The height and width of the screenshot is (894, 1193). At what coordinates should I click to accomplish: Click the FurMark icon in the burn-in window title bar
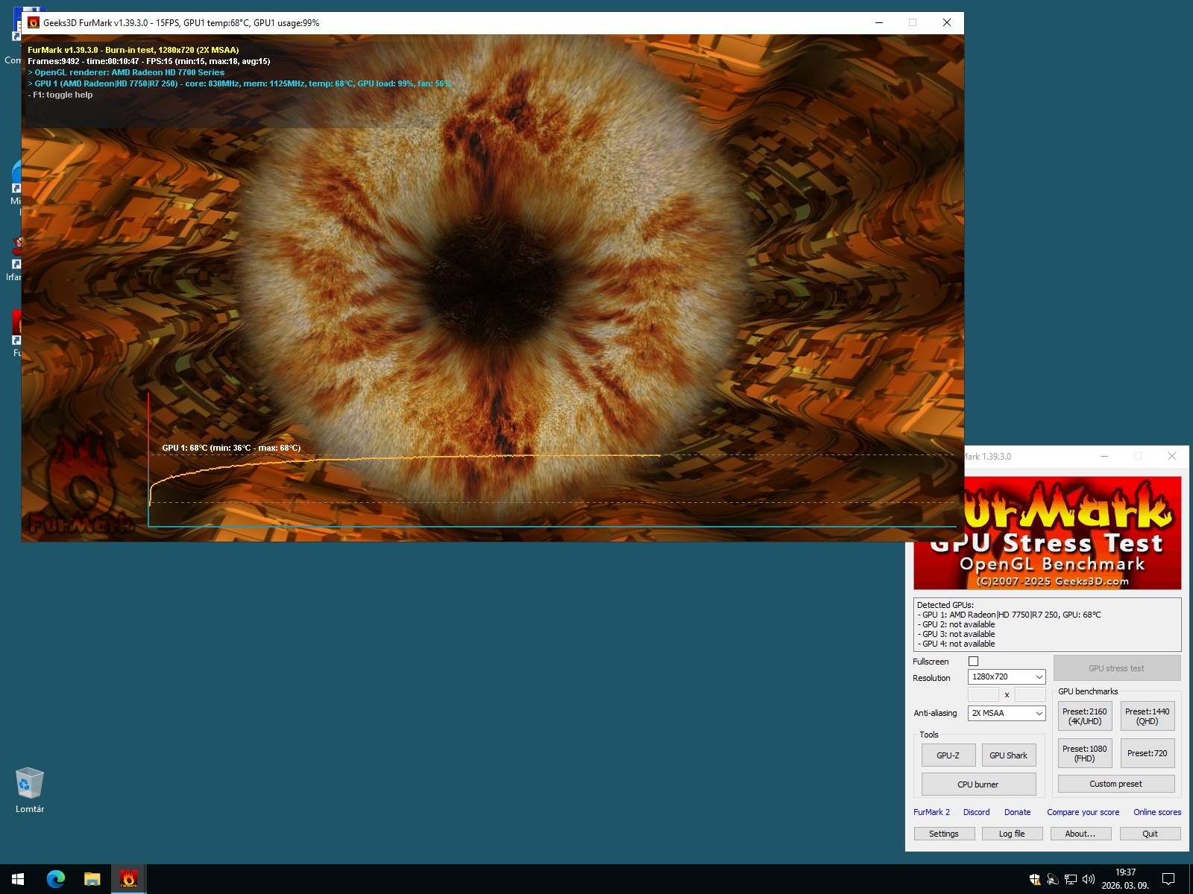34,23
